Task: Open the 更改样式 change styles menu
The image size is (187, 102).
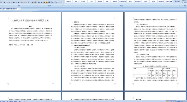Action: (x=177, y=2)
